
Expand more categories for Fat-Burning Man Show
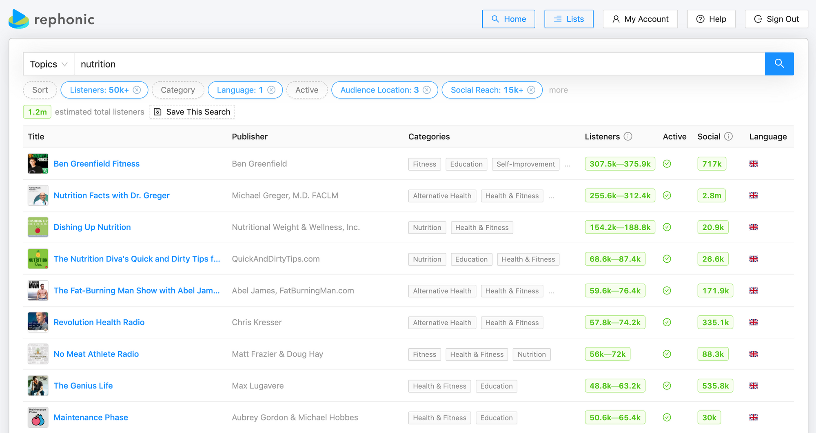(551, 291)
